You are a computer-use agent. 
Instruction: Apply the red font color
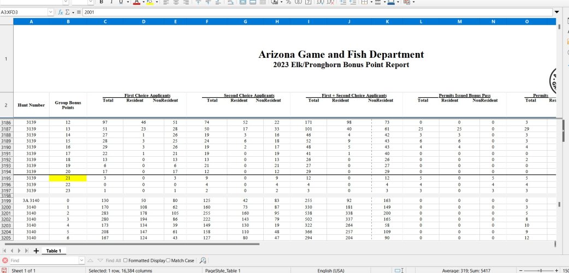137,2
